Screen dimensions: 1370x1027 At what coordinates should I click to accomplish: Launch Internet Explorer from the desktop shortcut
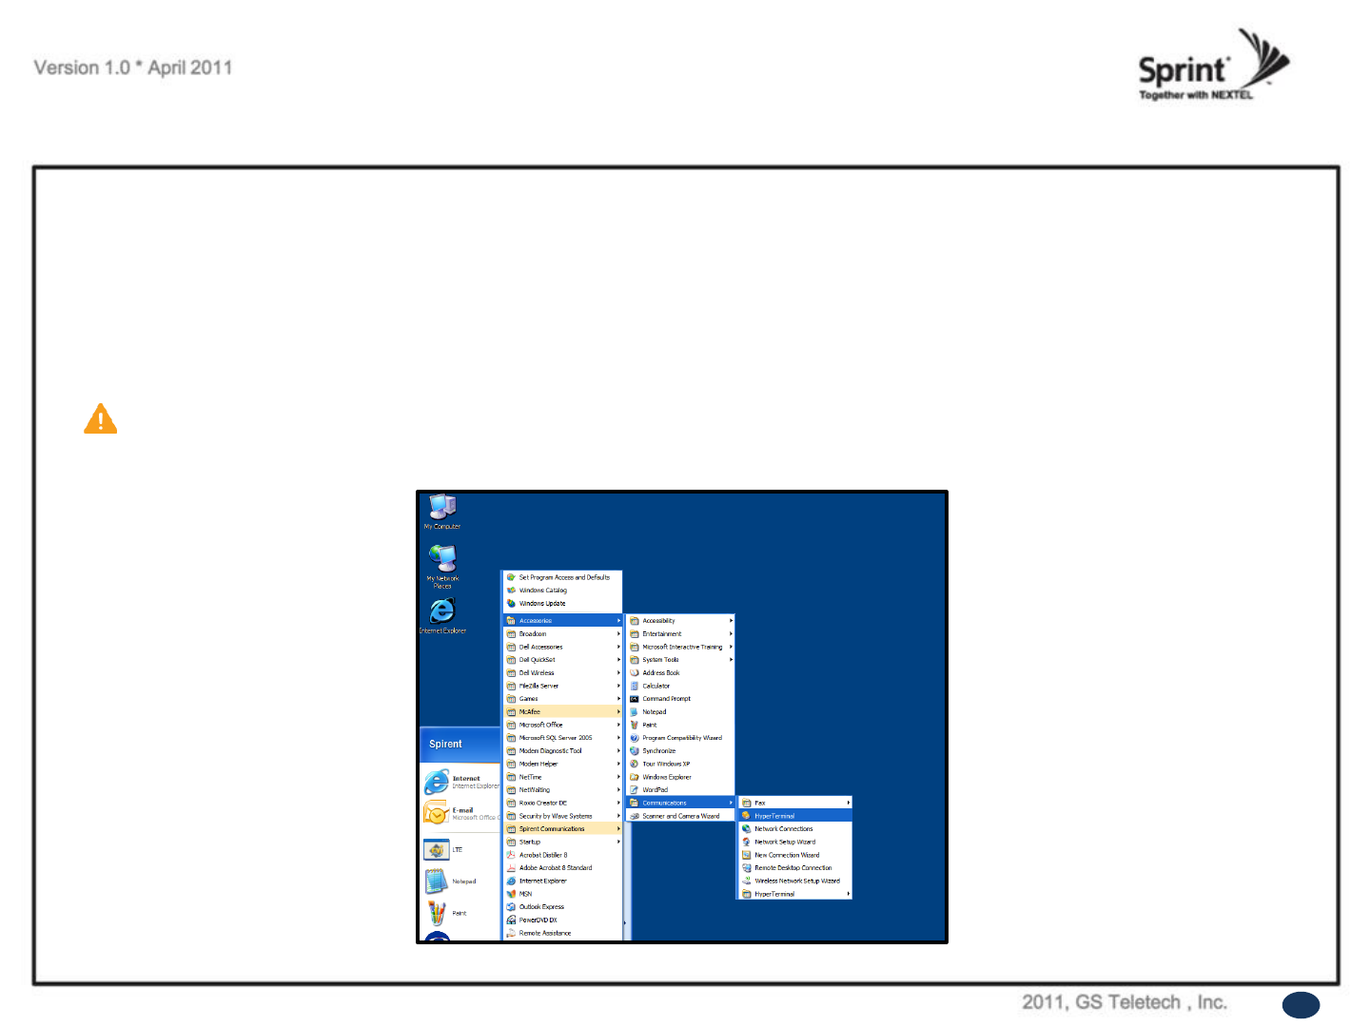[442, 615]
